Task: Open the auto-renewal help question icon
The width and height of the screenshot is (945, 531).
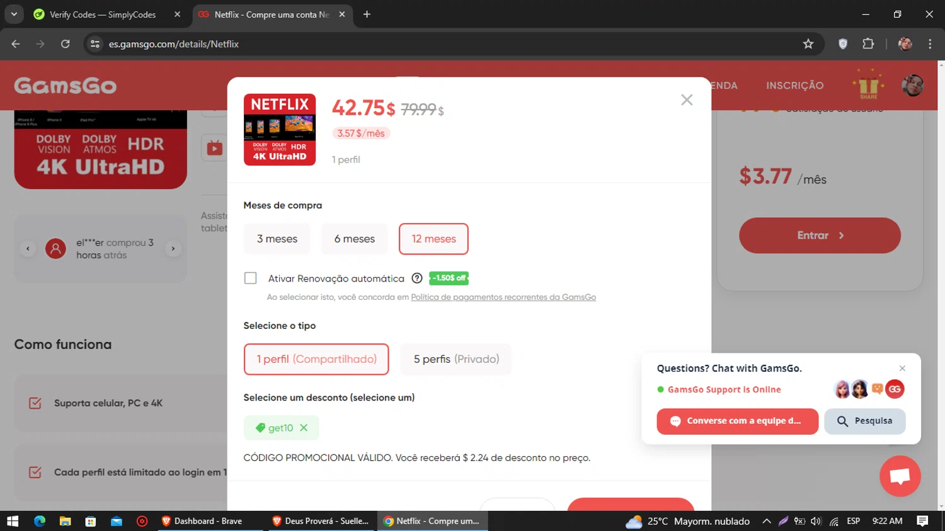Action: [417, 278]
